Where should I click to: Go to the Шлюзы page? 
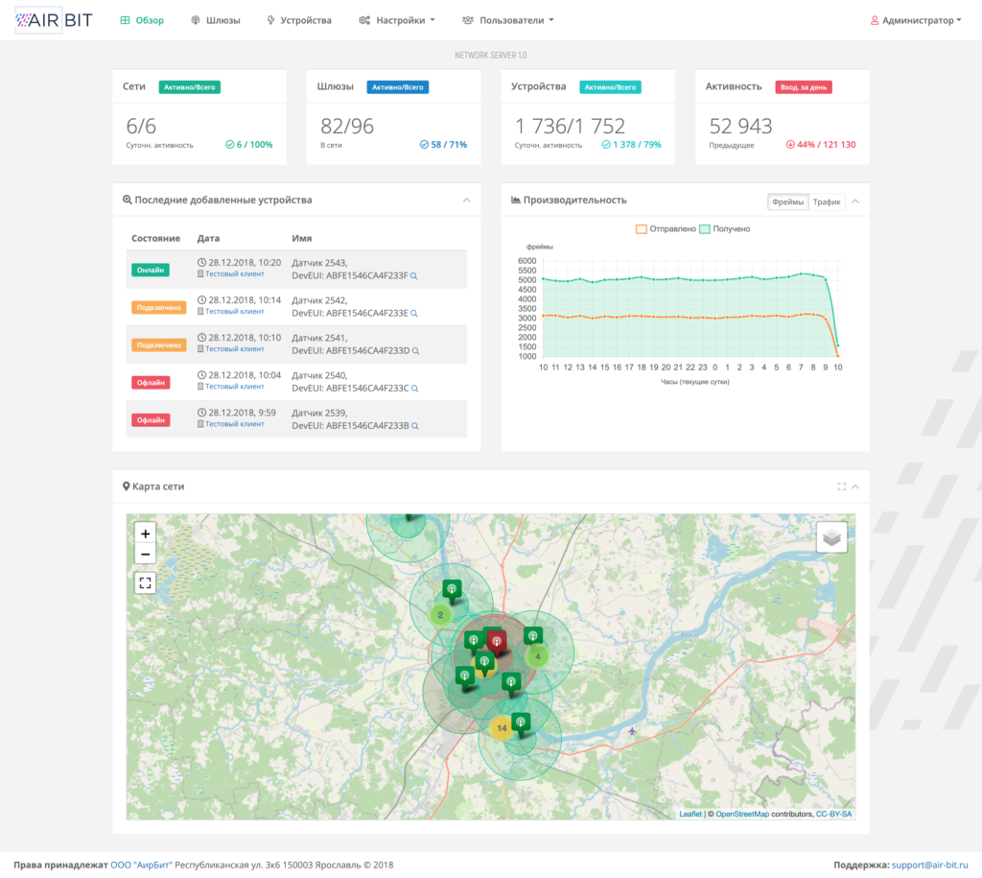click(216, 20)
